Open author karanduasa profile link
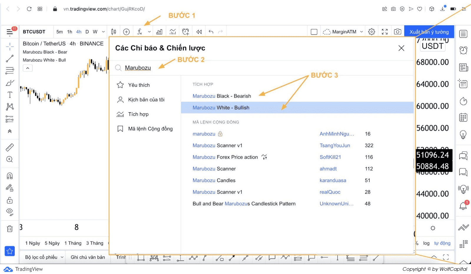 (x=333, y=181)
